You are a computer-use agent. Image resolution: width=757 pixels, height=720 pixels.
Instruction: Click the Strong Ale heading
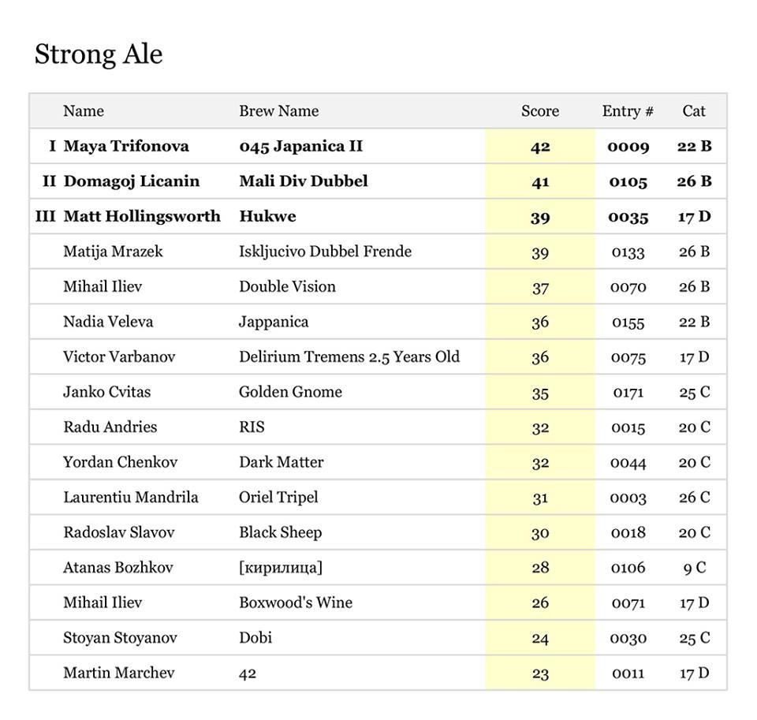99,54
